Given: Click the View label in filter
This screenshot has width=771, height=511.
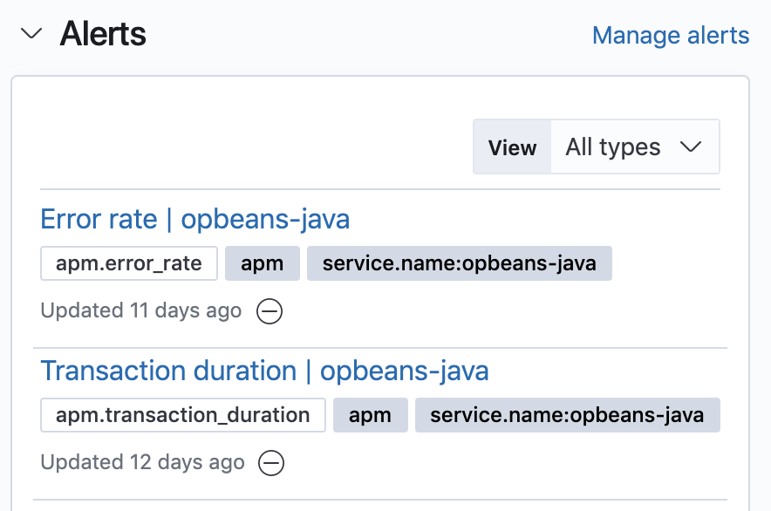Looking at the screenshot, I should [x=512, y=147].
